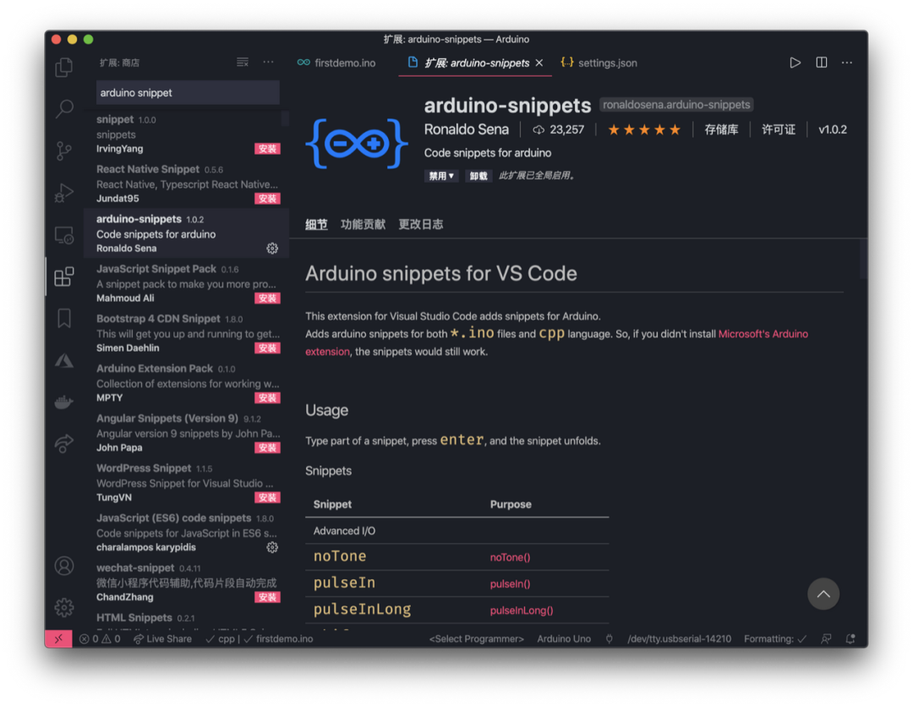This screenshot has height=707, width=913.
Task: Click the serial port plug icon
Action: click(609, 638)
